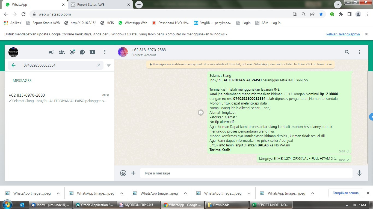
Task: Close the Report Status AWB tab
Action: 129,5
